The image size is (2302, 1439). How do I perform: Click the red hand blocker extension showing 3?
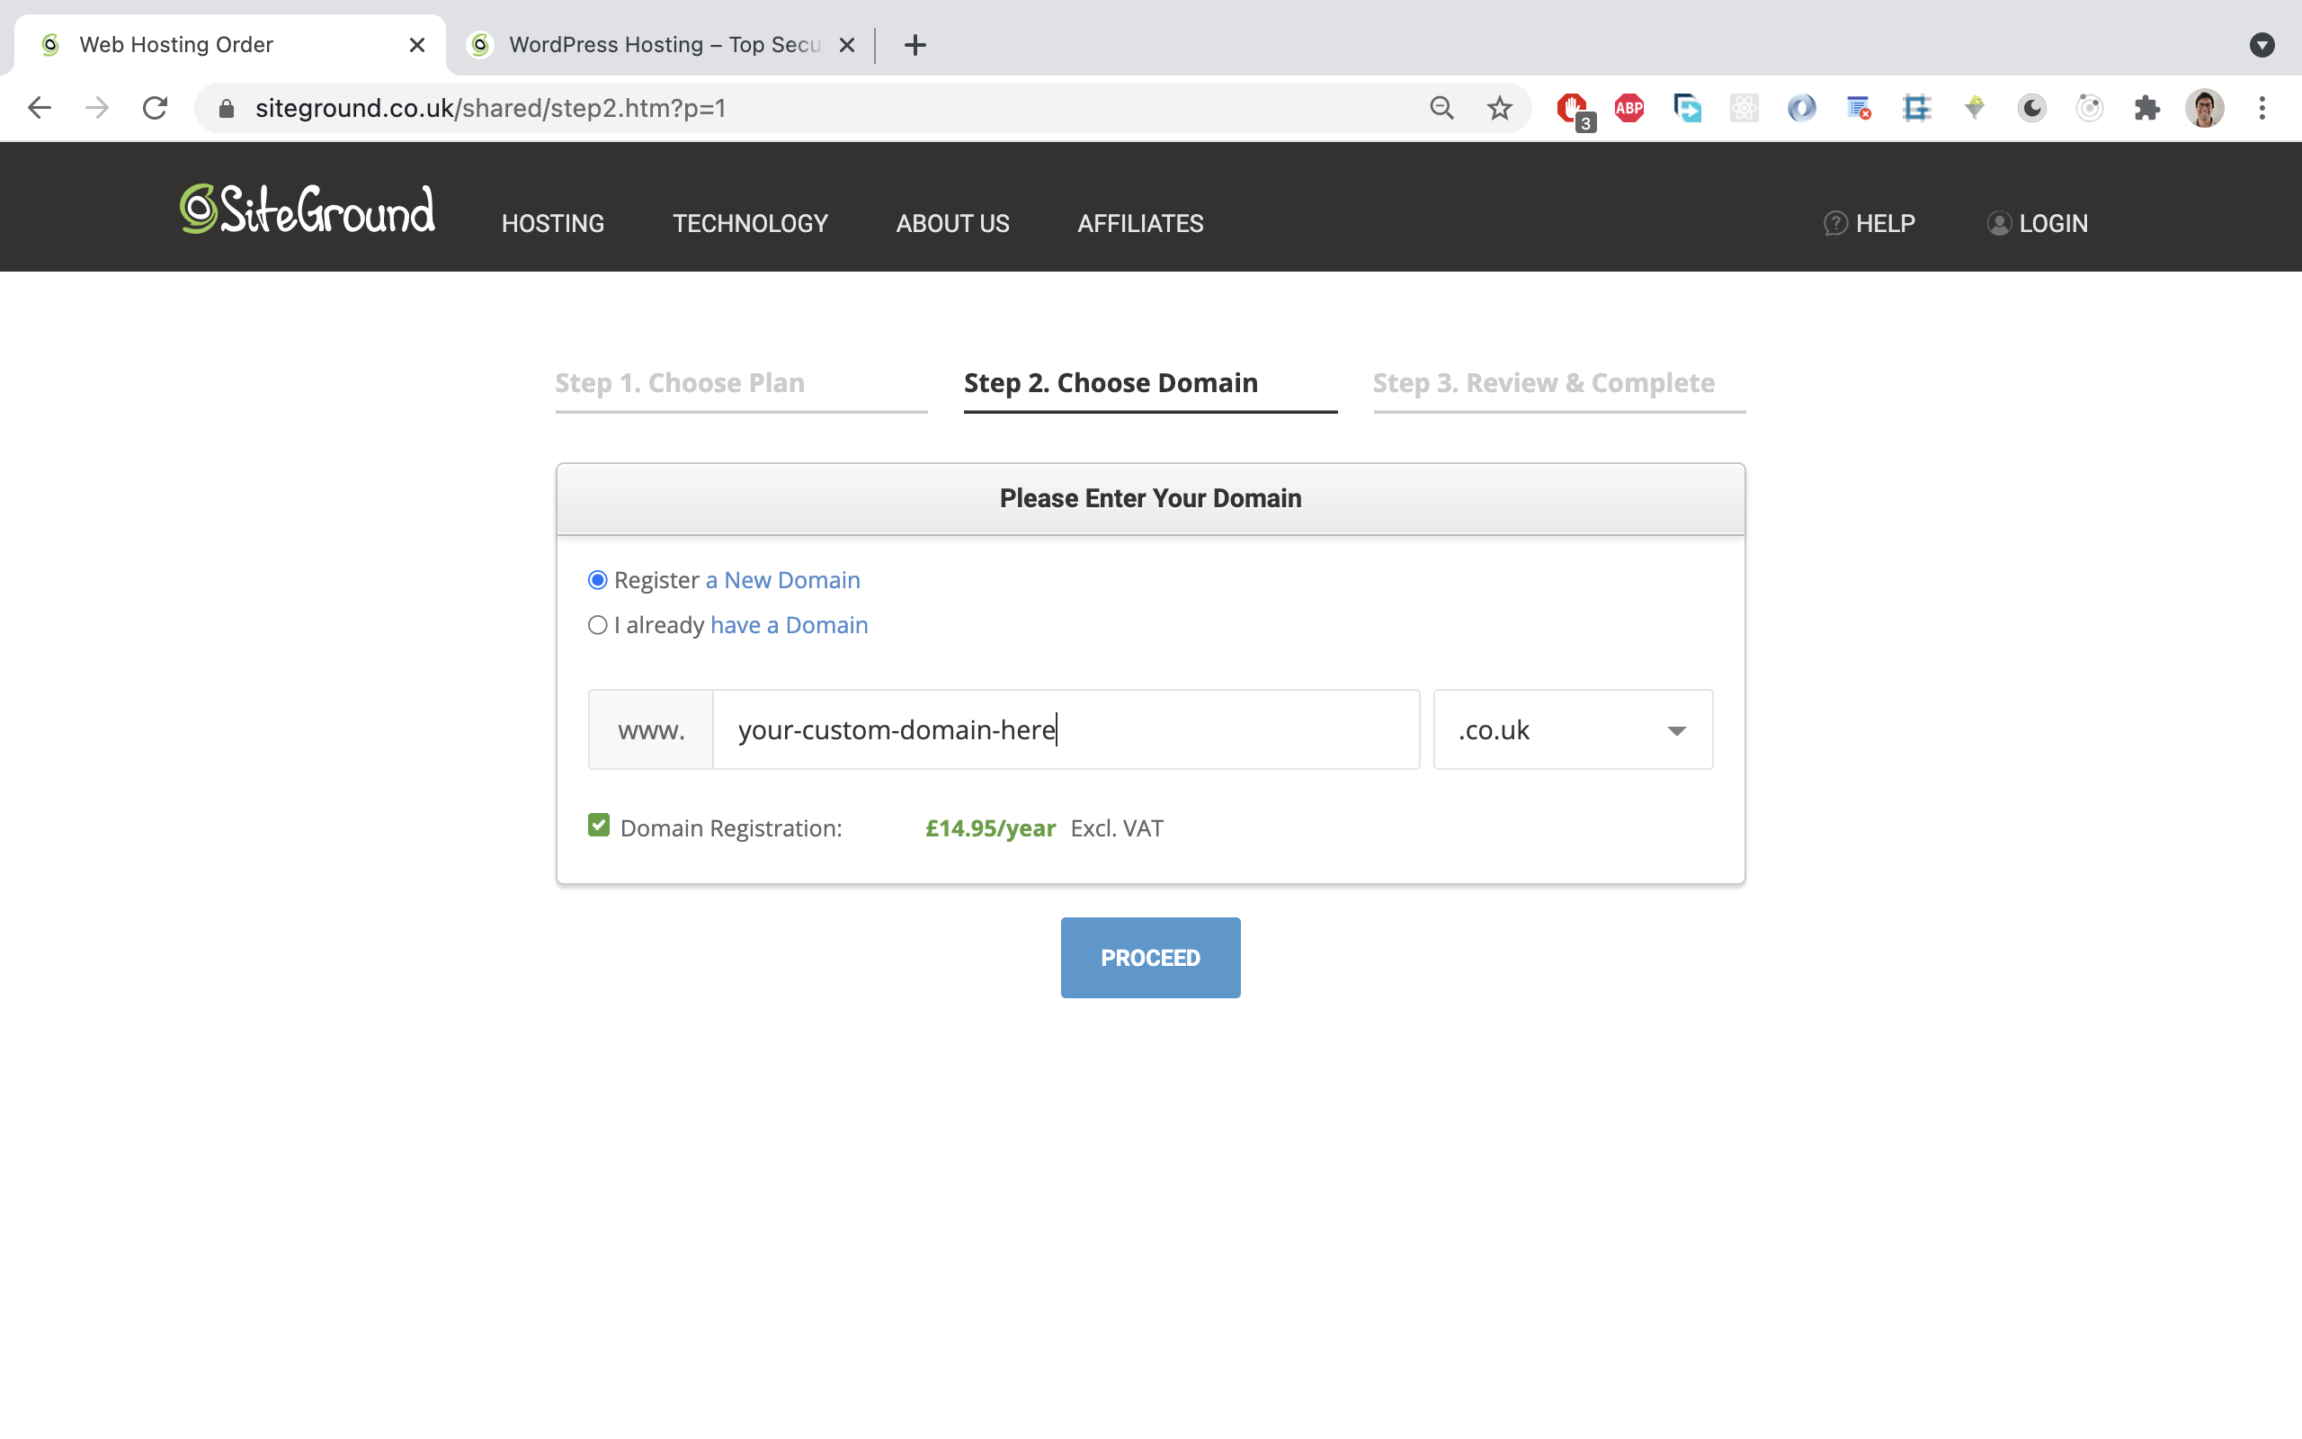click(x=1571, y=108)
